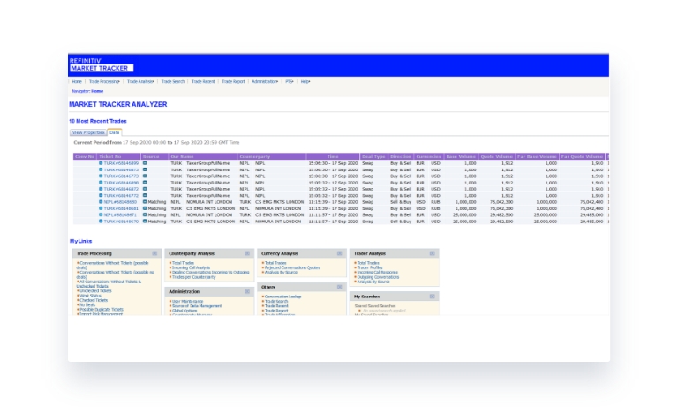
Task: Click the Rejected Conversations Quotes link
Action: [x=291, y=267]
